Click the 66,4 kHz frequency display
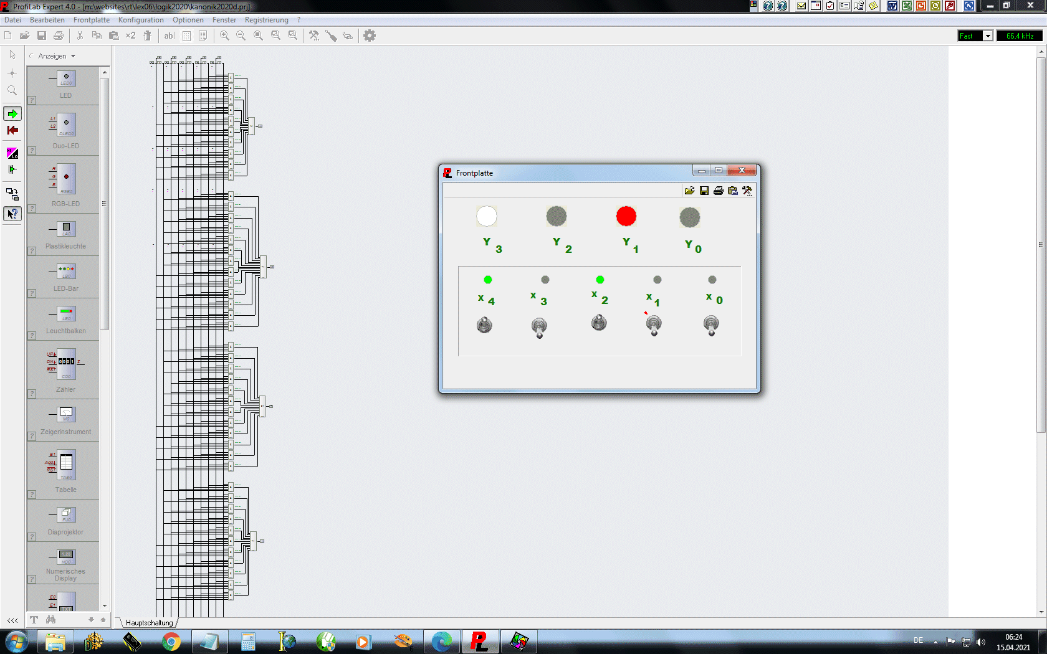 [x=1020, y=36]
